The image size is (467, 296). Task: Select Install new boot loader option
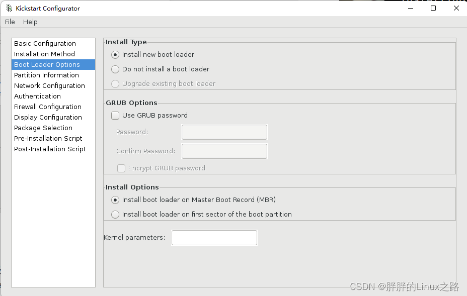115,55
